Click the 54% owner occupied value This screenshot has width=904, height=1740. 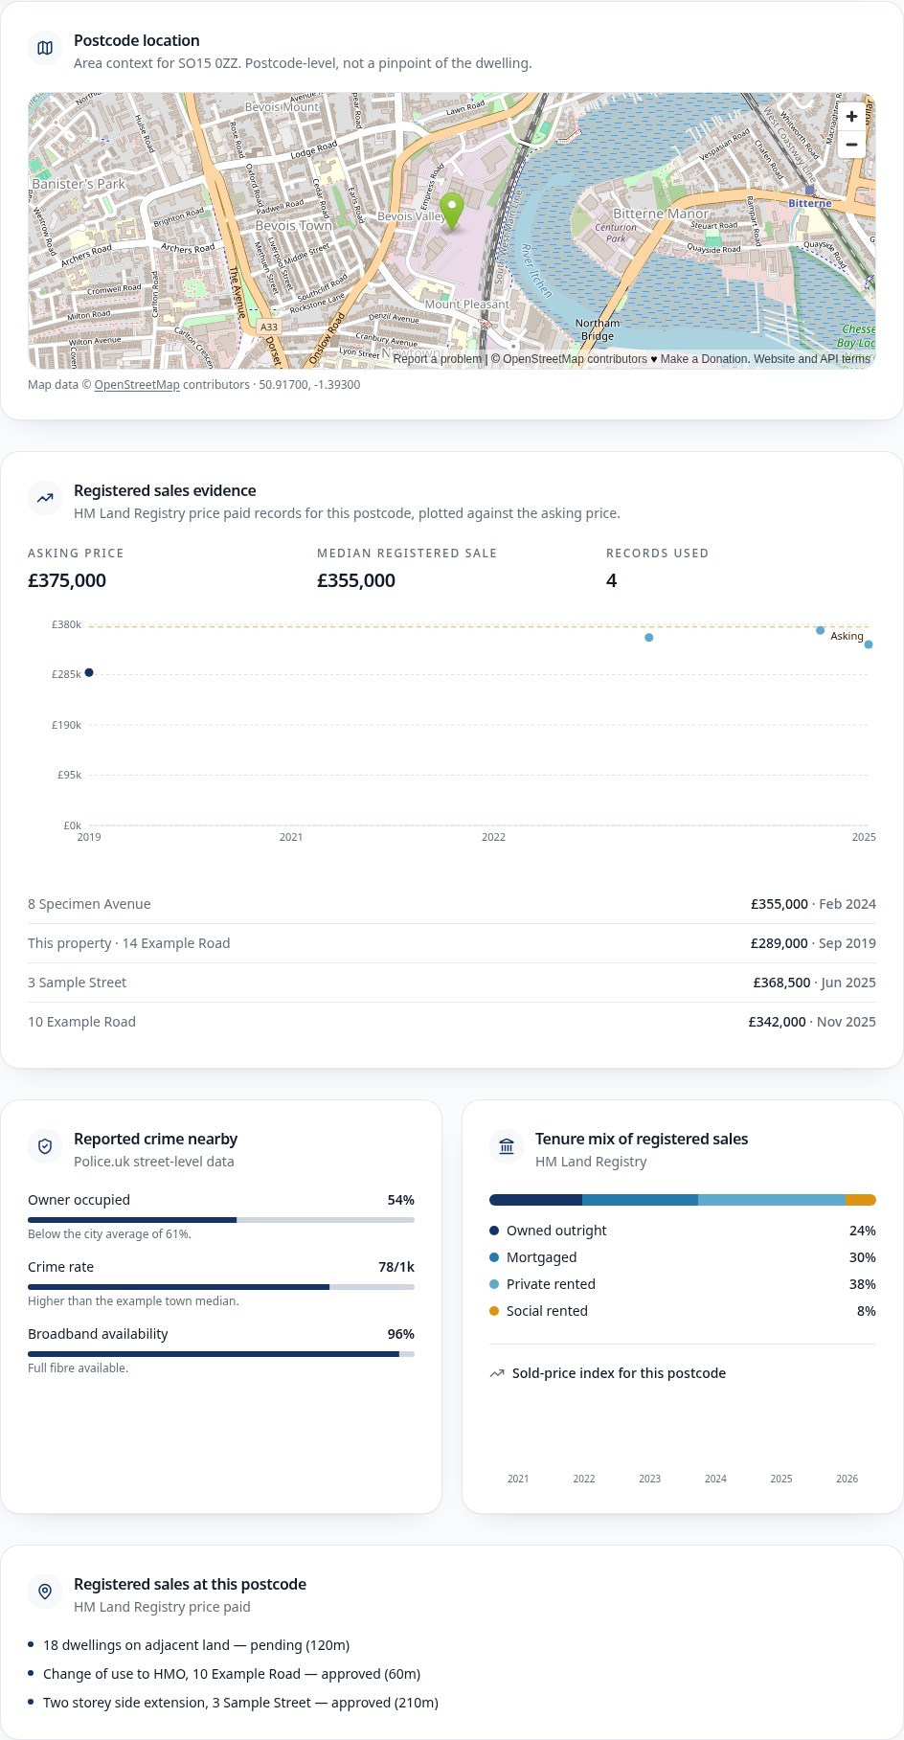click(401, 1200)
